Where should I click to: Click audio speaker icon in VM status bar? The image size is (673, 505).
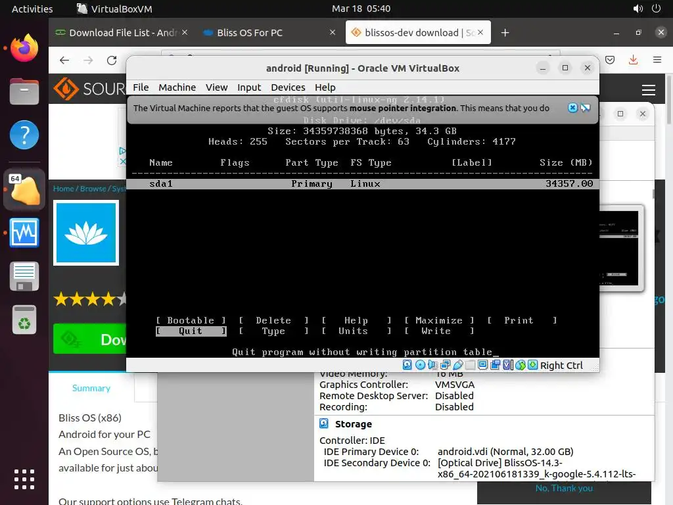432,365
